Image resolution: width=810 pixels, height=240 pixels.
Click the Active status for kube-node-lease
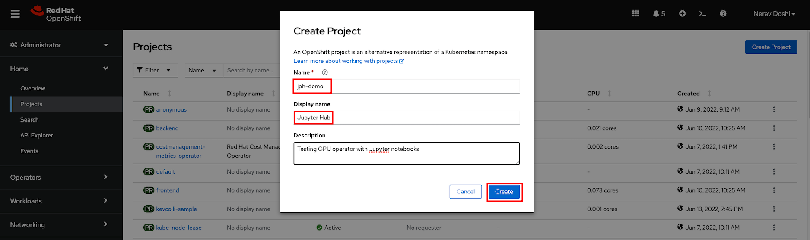(329, 228)
